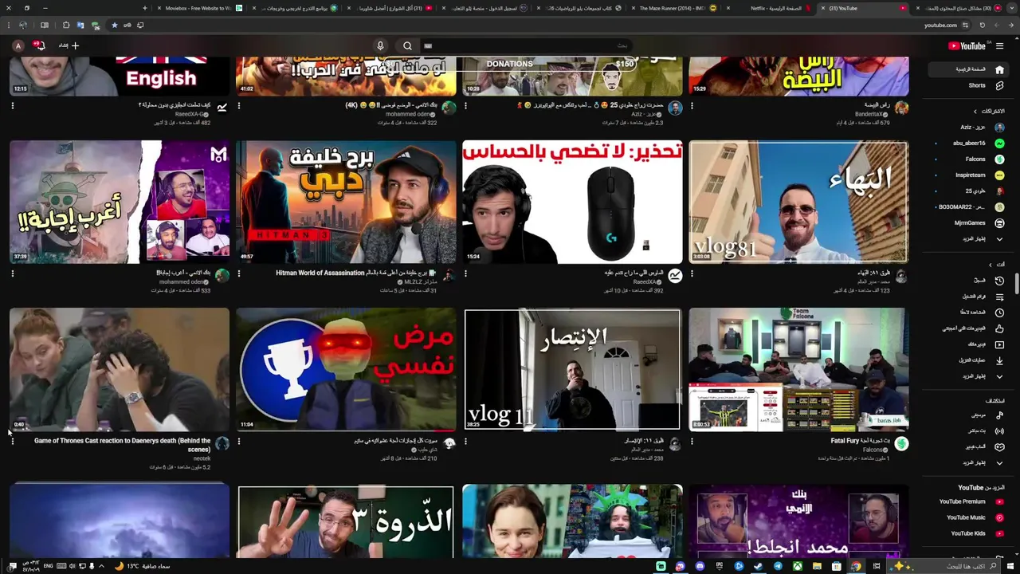Screen dimensions: 1020x574
Task: Reload the page using refresh button
Action: [x=983, y=26]
